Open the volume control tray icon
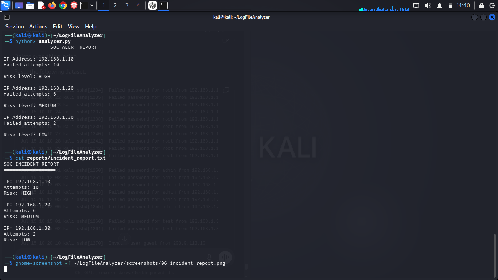Image resolution: width=498 pixels, height=280 pixels. pyautogui.click(x=428, y=5)
